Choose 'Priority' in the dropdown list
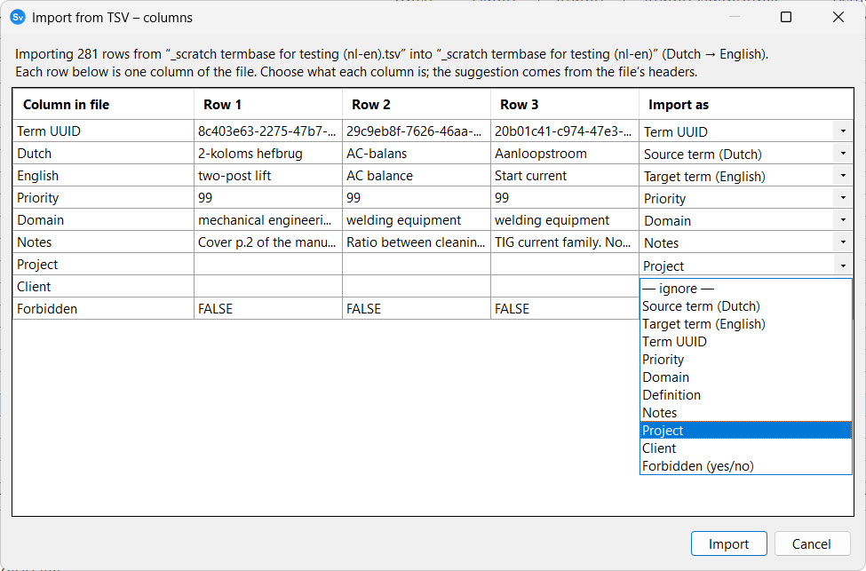866x571 pixels. coord(745,359)
